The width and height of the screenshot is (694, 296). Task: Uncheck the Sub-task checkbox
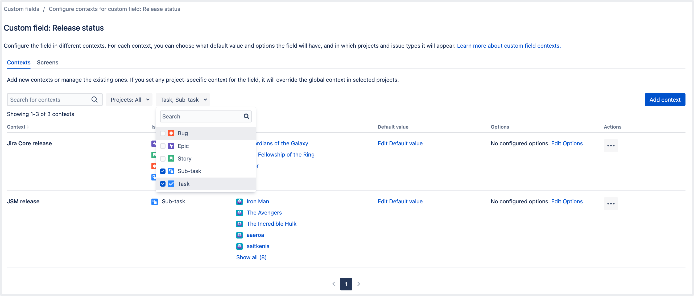[163, 171]
